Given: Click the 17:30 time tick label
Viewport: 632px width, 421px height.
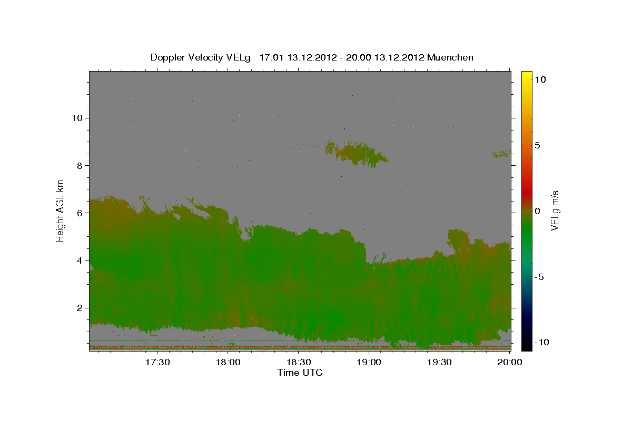Looking at the screenshot, I should (157, 362).
